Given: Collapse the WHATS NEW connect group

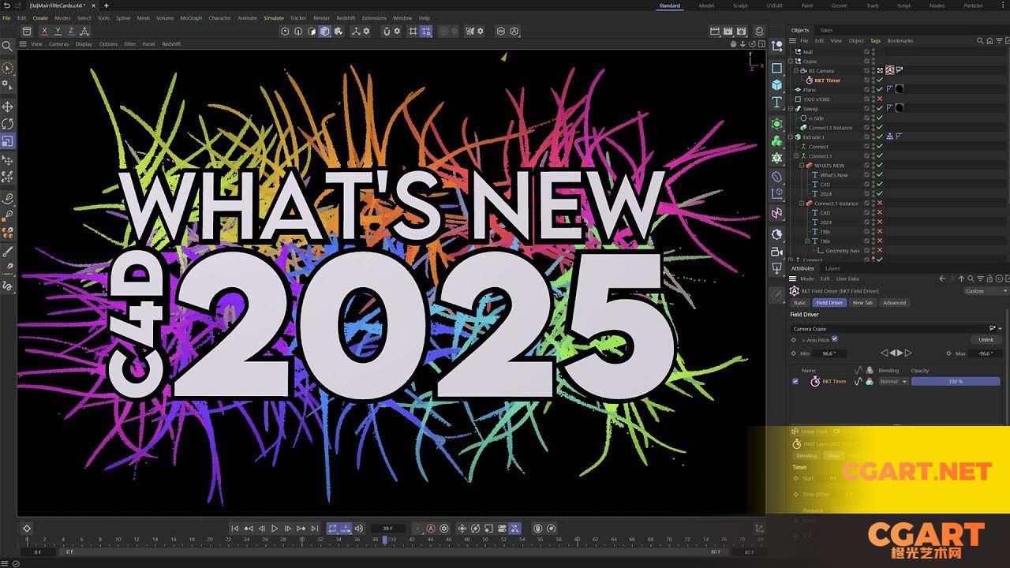Looking at the screenshot, I should click(x=802, y=166).
